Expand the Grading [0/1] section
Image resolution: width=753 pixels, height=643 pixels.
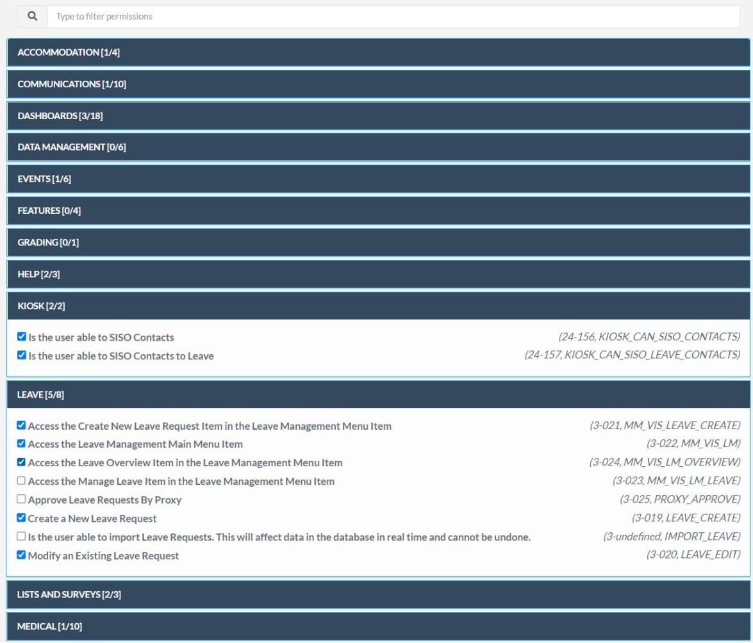point(378,242)
